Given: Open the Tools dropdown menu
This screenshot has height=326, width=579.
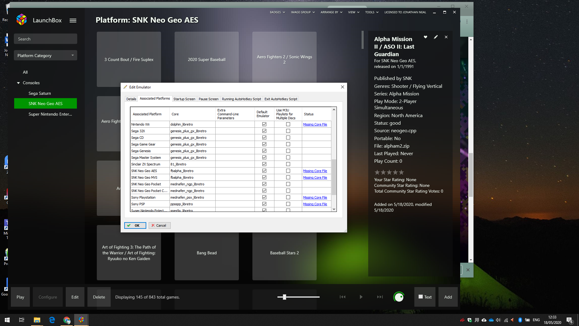Looking at the screenshot, I should tap(372, 12).
